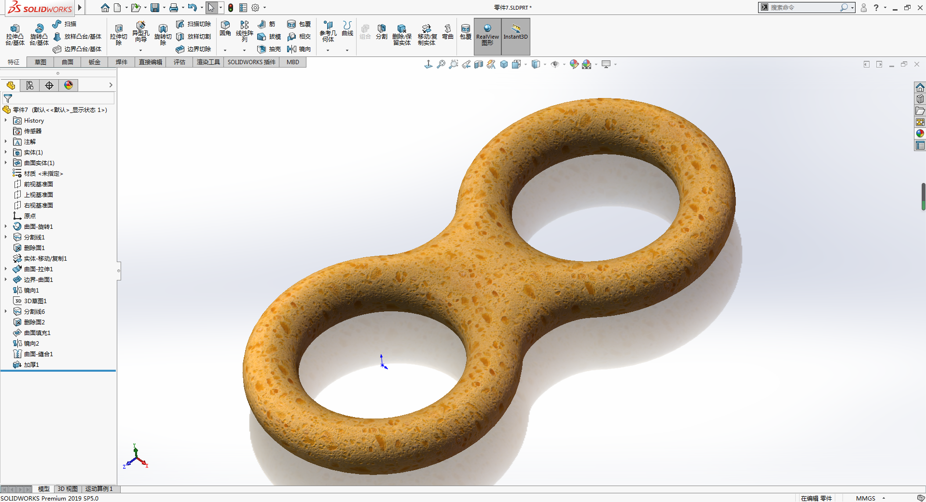Open the Appearances task pane color ball

pos(920,134)
